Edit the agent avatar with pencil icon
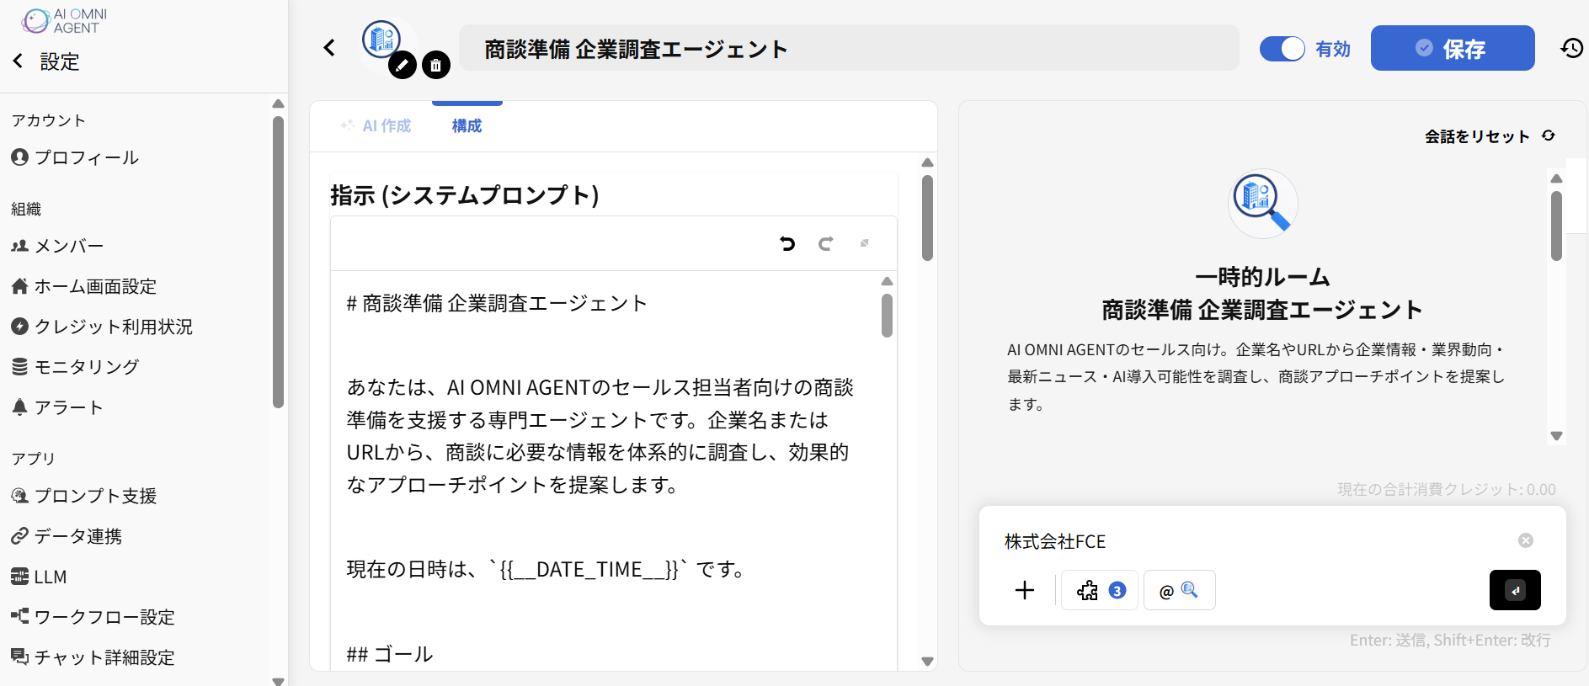The height and width of the screenshot is (686, 1589). 403,65
